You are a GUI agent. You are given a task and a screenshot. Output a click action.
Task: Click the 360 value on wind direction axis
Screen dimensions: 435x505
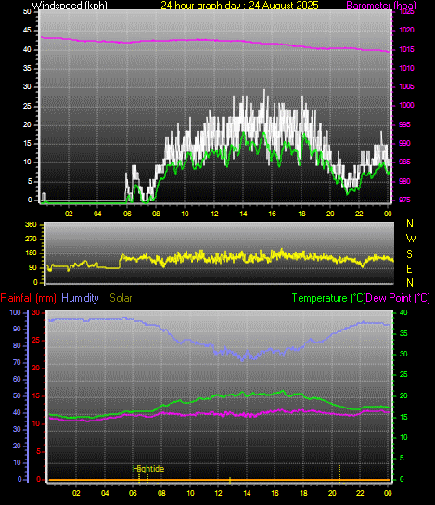31,225
